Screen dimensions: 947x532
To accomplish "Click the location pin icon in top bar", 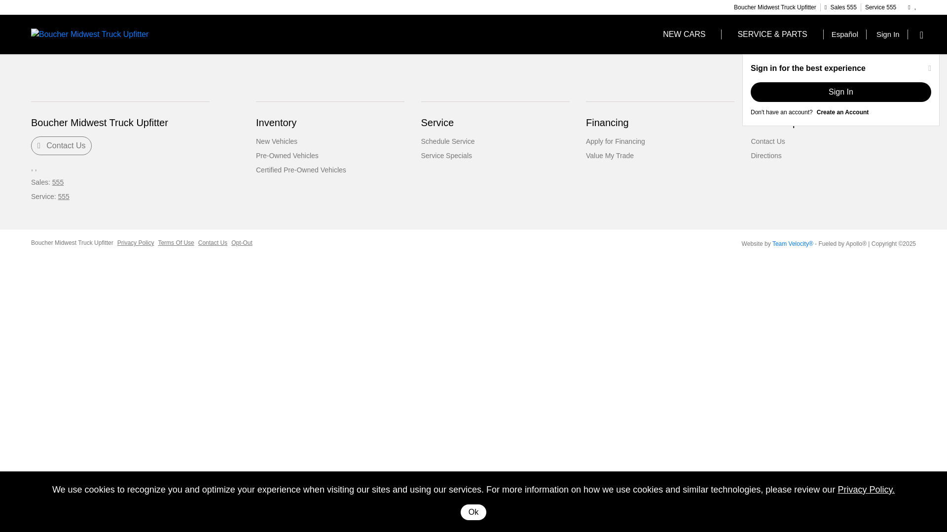I will click(909, 7).
